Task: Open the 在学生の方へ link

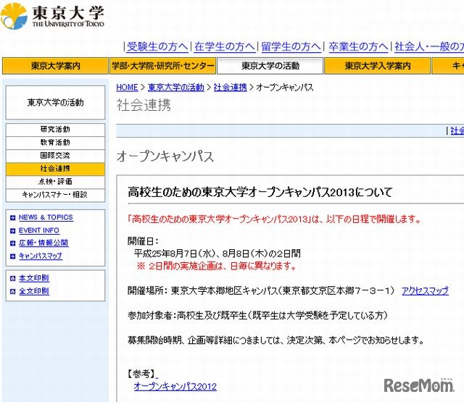Action: point(225,46)
